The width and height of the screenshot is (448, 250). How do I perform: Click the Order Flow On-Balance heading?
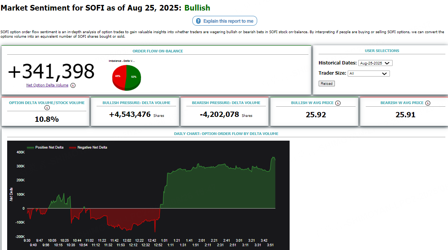tap(158, 51)
